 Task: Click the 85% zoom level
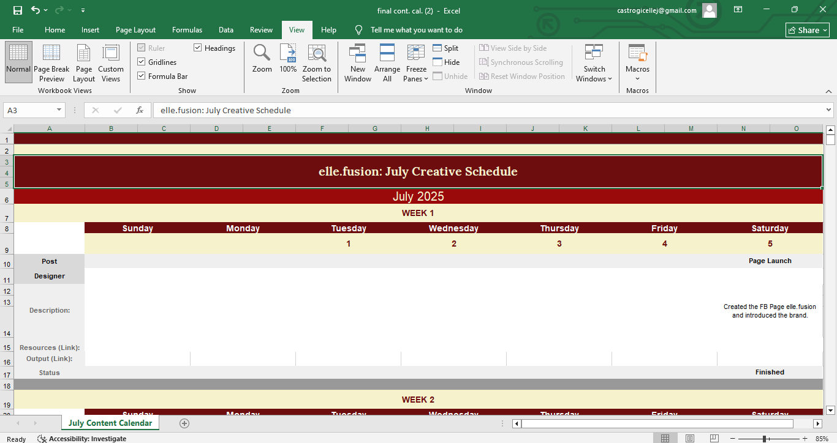point(822,439)
